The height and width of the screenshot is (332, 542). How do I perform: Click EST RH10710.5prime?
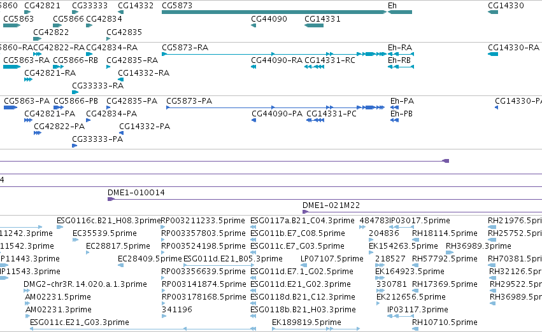click(x=415, y=329)
